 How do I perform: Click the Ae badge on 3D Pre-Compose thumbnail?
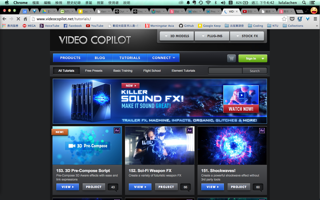click(117, 130)
